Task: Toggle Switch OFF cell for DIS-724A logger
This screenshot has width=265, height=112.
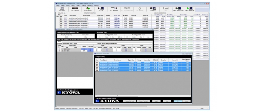Action: 84,51
